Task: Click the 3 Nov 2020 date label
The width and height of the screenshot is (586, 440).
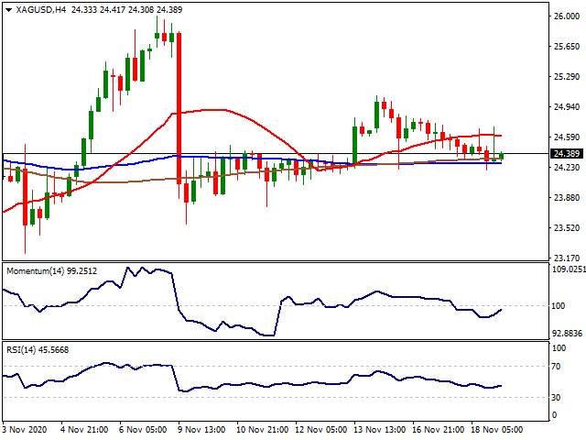Action: click(x=25, y=429)
